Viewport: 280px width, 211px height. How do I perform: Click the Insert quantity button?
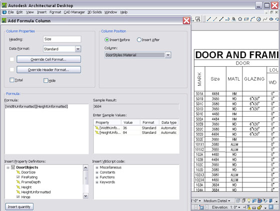[19, 206]
